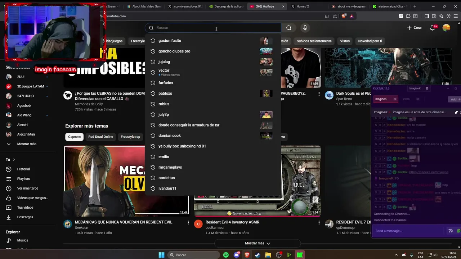The height and width of the screenshot is (259, 461).
Task: Open options menu for 'Resident Evil 4 Inventory ASMR'
Action: coord(319,223)
